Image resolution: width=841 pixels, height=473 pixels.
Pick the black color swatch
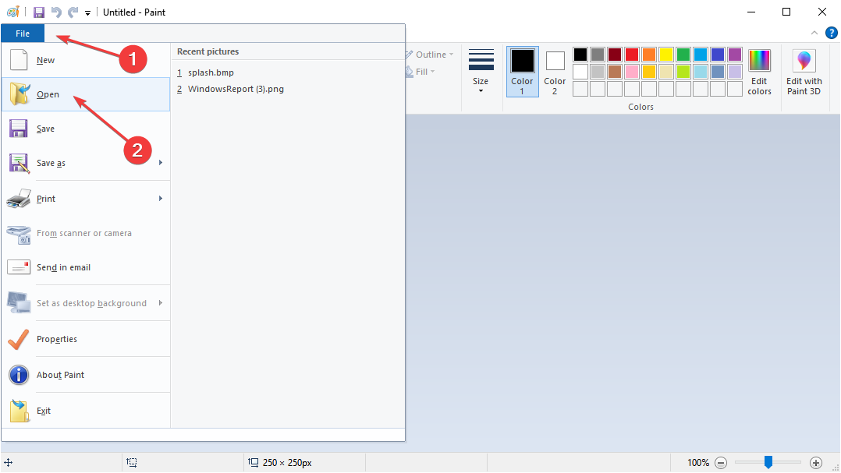[x=580, y=55]
